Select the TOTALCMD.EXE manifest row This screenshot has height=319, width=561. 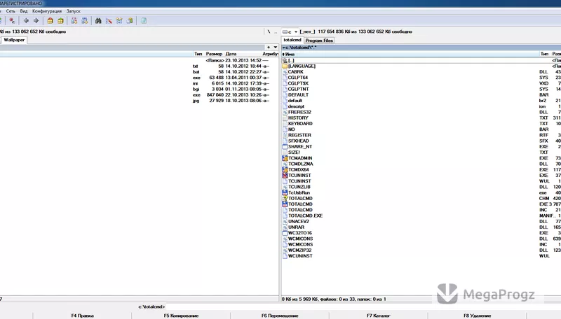point(421,216)
